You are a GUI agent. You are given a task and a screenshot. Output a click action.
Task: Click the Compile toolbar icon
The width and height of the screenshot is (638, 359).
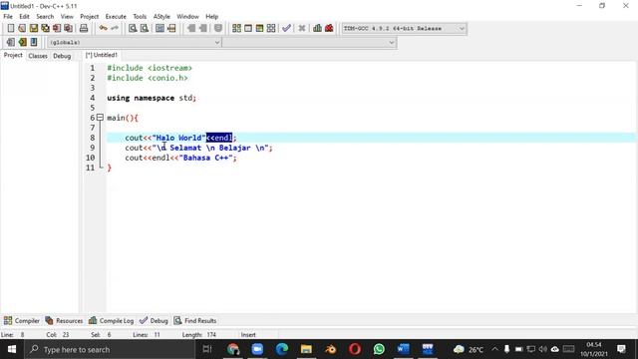tap(236, 28)
